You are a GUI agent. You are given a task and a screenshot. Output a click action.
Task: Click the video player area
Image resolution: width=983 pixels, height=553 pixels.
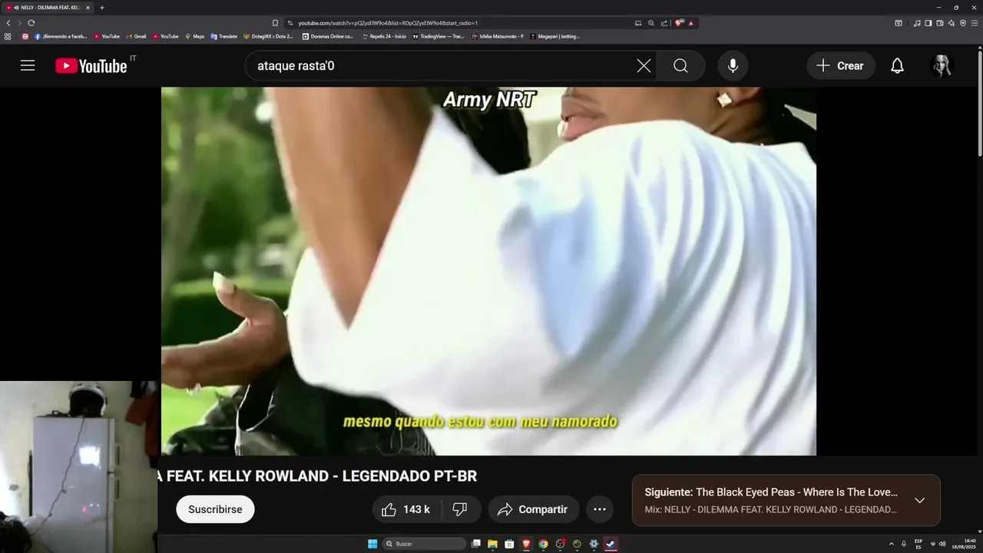pos(488,271)
